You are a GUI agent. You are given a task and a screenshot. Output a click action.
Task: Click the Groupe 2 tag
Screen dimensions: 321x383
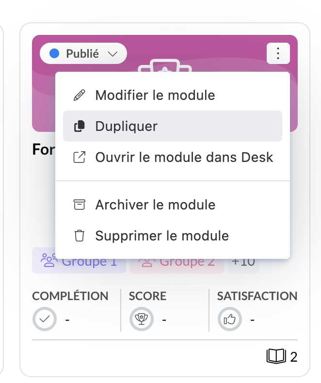point(177,264)
